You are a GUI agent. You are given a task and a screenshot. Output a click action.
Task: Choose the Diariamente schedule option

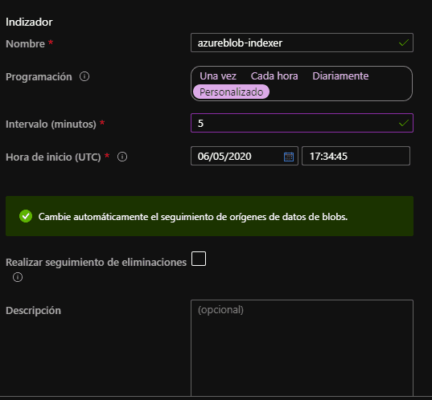click(340, 76)
